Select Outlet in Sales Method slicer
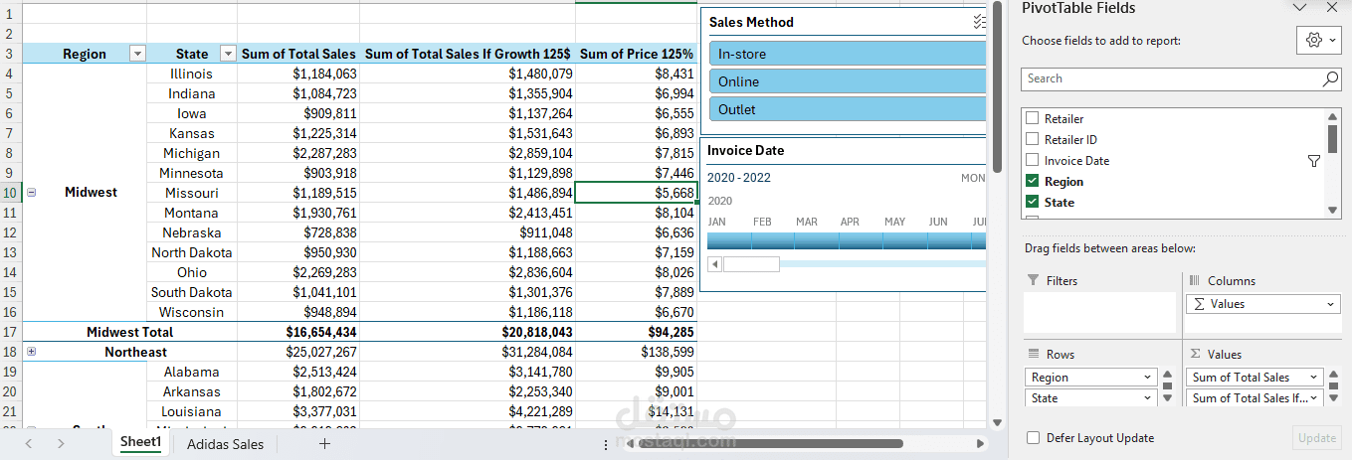Image resolution: width=1352 pixels, height=460 pixels. click(x=847, y=109)
